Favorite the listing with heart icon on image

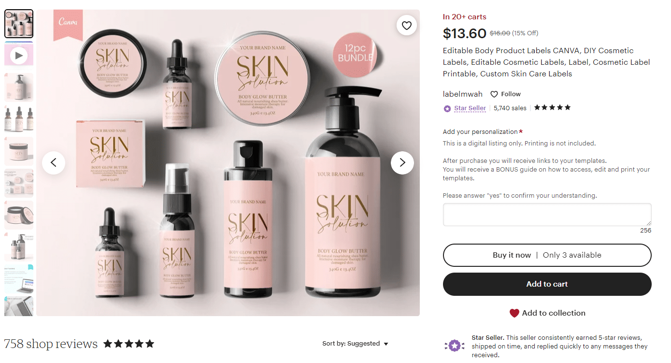pos(407,26)
